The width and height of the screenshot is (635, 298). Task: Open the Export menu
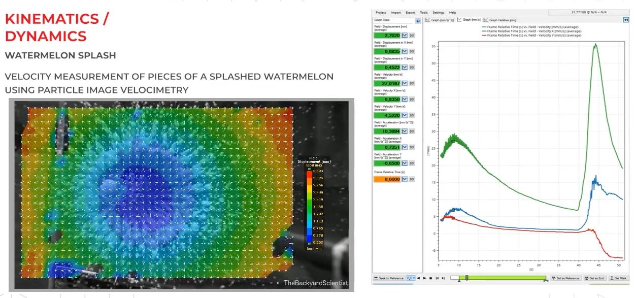click(410, 13)
